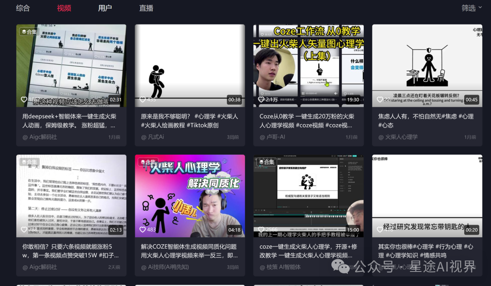Open author @凡式Ai profile
The height and width of the screenshot is (286, 491).
[152, 137]
